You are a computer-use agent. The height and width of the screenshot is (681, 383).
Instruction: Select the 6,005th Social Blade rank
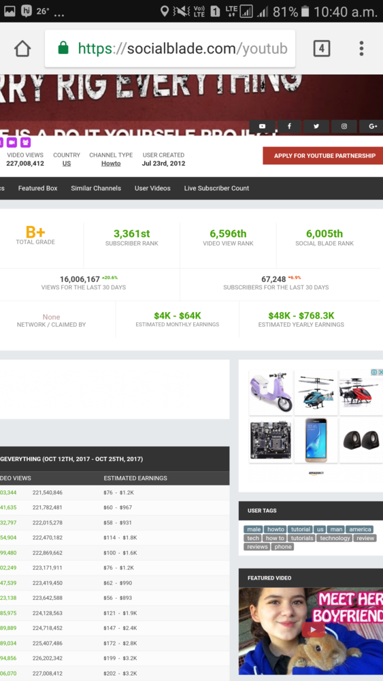pyautogui.click(x=324, y=234)
